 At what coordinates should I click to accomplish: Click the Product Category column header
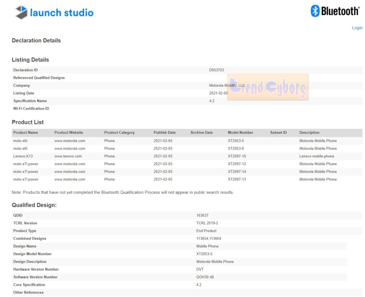coord(119,132)
